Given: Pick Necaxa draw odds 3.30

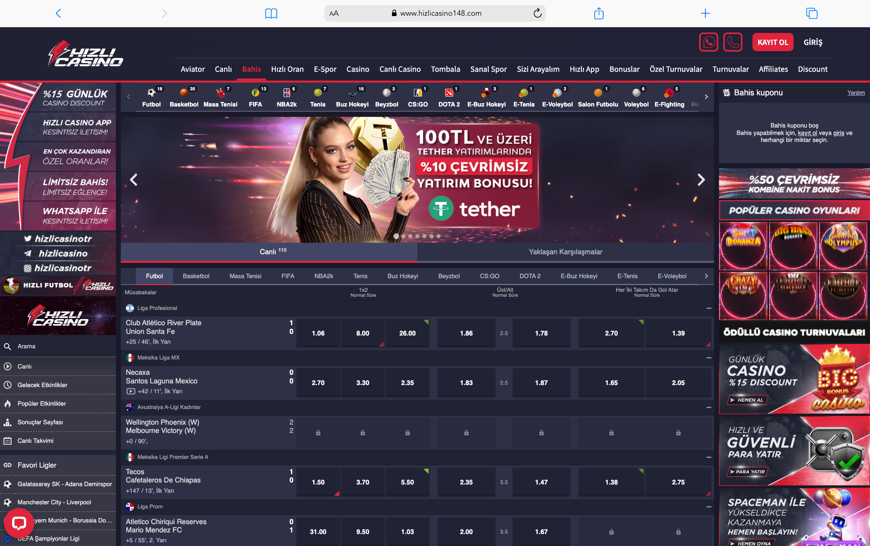Looking at the screenshot, I should 363,383.
